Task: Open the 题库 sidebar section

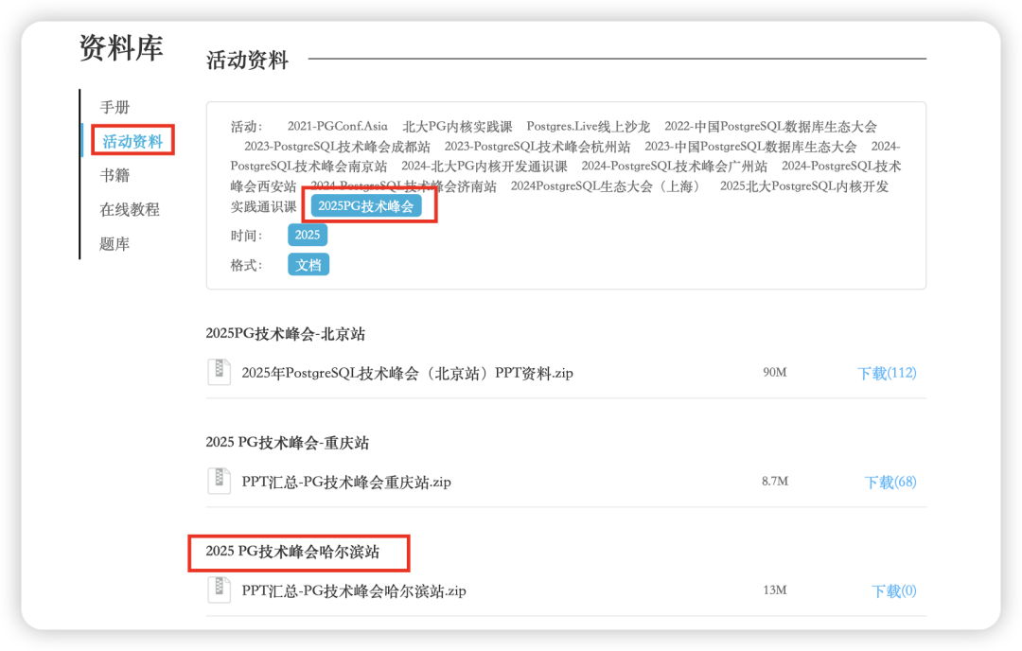Action: tap(115, 244)
